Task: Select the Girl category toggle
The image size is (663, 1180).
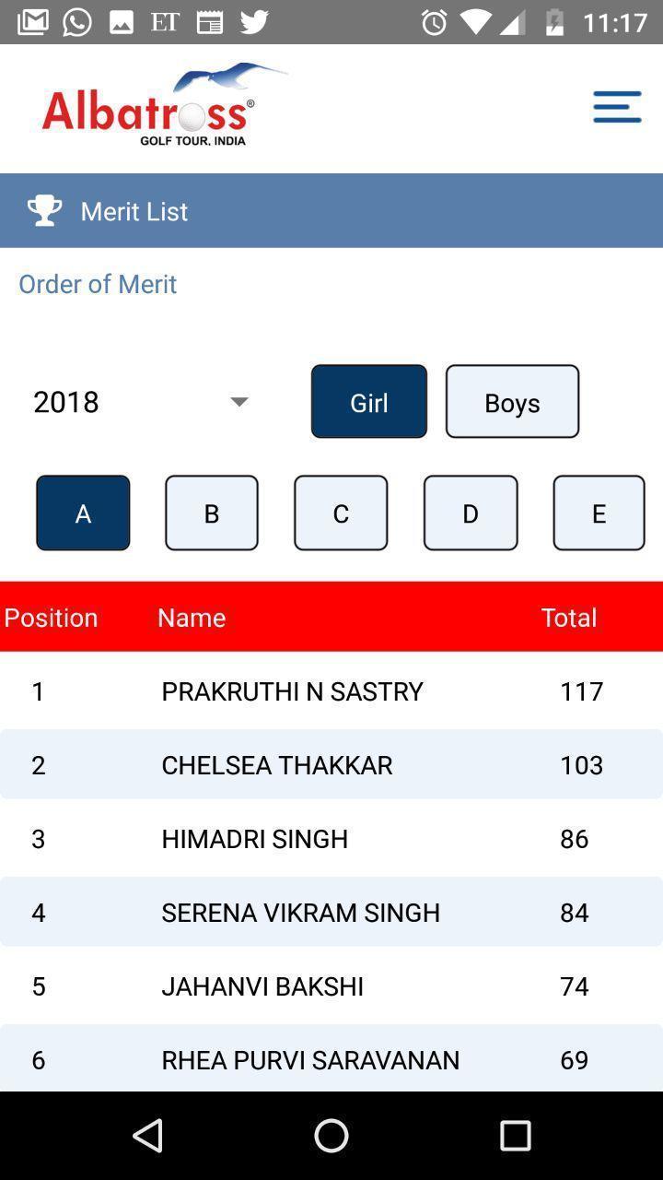Action: point(368,402)
